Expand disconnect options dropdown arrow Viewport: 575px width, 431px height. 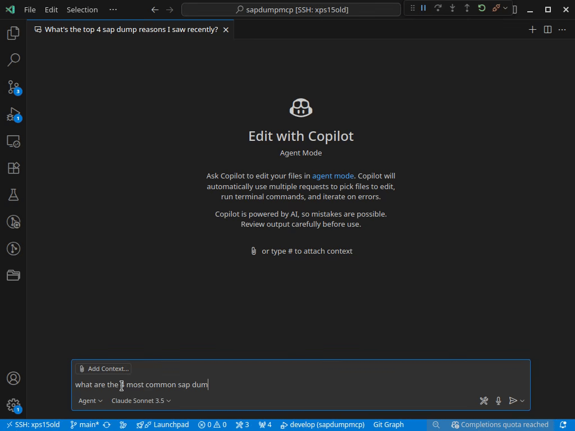pyautogui.click(x=505, y=8)
